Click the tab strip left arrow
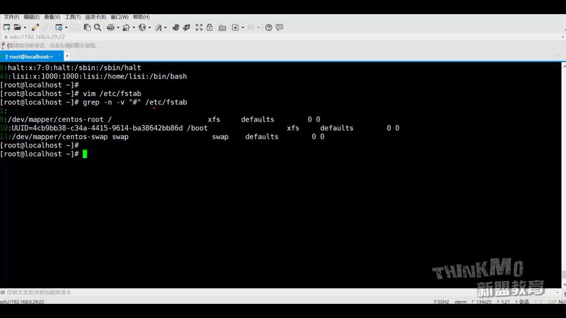 pyautogui.click(x=556, y=56)
